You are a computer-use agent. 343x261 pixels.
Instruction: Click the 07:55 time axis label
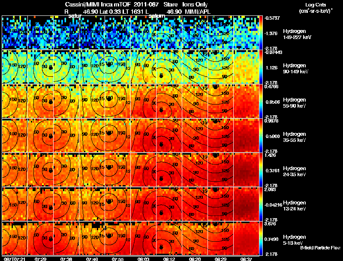click(117, 259)
